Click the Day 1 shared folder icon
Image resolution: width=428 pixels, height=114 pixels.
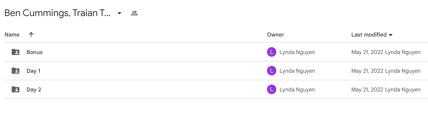point(16,71)
